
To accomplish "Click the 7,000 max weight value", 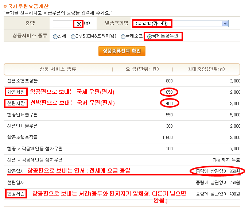I will click(x=235, y=149).
